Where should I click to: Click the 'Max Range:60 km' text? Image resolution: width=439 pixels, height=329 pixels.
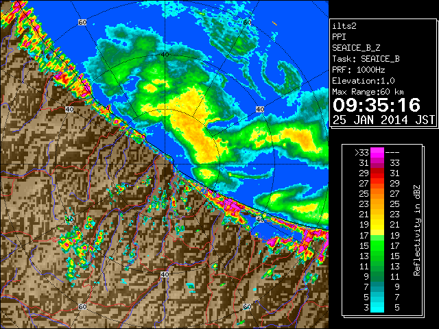pyautogui.click(x=368, y=92)
